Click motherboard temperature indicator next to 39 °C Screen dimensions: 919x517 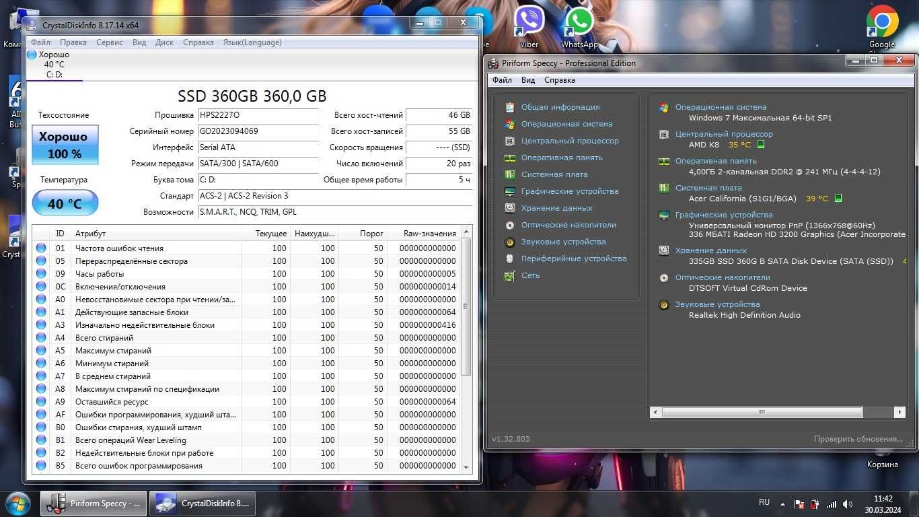click(x=838, y=199)
